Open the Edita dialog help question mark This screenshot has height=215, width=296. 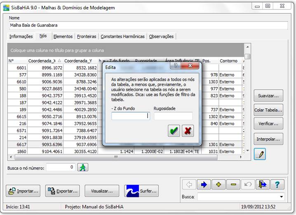(175, 65)
